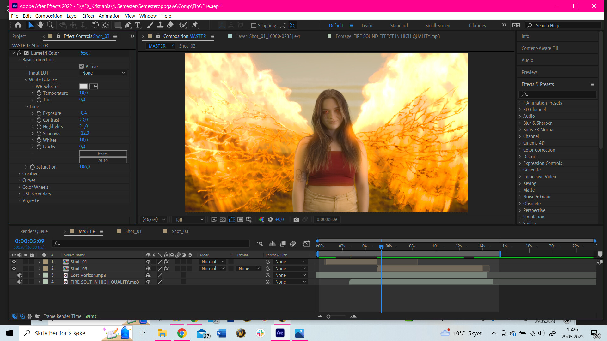Open the Half resolution dropdown
The image size is (607, 341).
click(x=188, y=219)
